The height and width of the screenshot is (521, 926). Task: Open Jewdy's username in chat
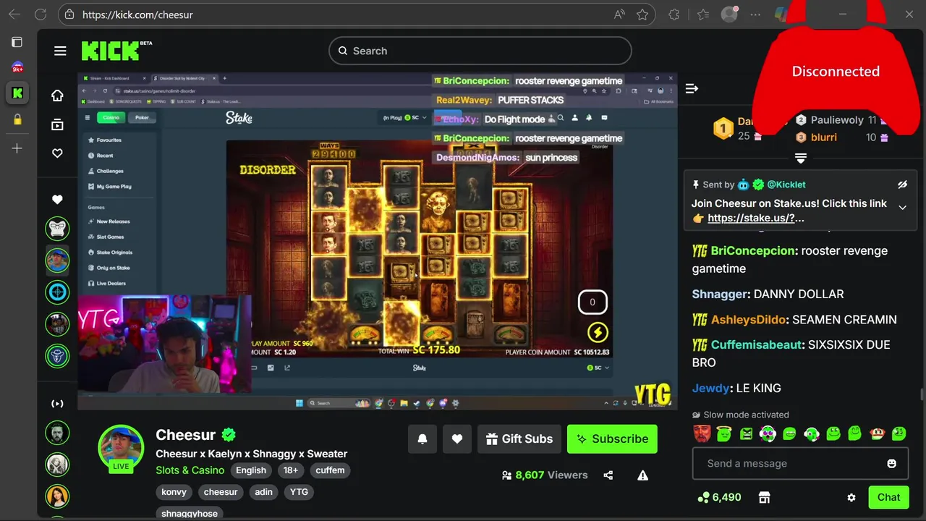click(711, 388)
